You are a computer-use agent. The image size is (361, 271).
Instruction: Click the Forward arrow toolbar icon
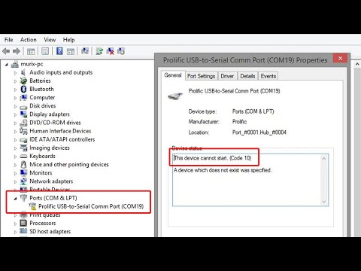coord(17,51)
